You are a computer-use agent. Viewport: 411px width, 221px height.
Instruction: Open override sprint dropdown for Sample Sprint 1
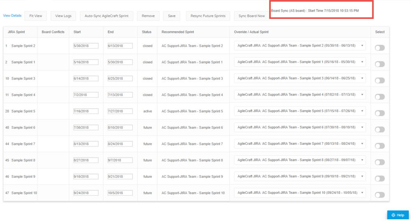pyautogui.click(x=300, y=62)
